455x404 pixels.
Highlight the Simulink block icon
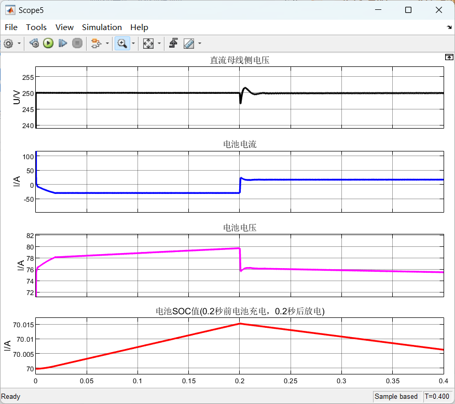pyautogui.click(x=96, y=44)
